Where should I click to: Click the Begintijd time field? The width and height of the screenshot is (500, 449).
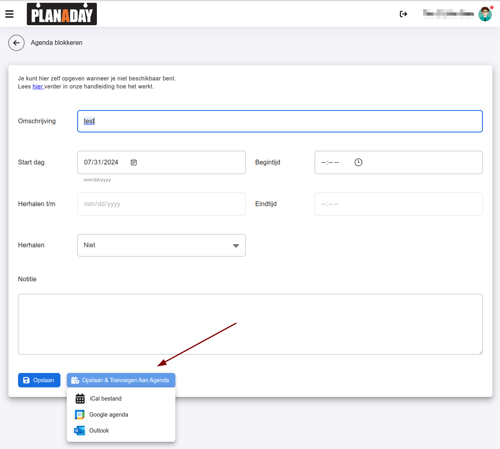(399, 162)
